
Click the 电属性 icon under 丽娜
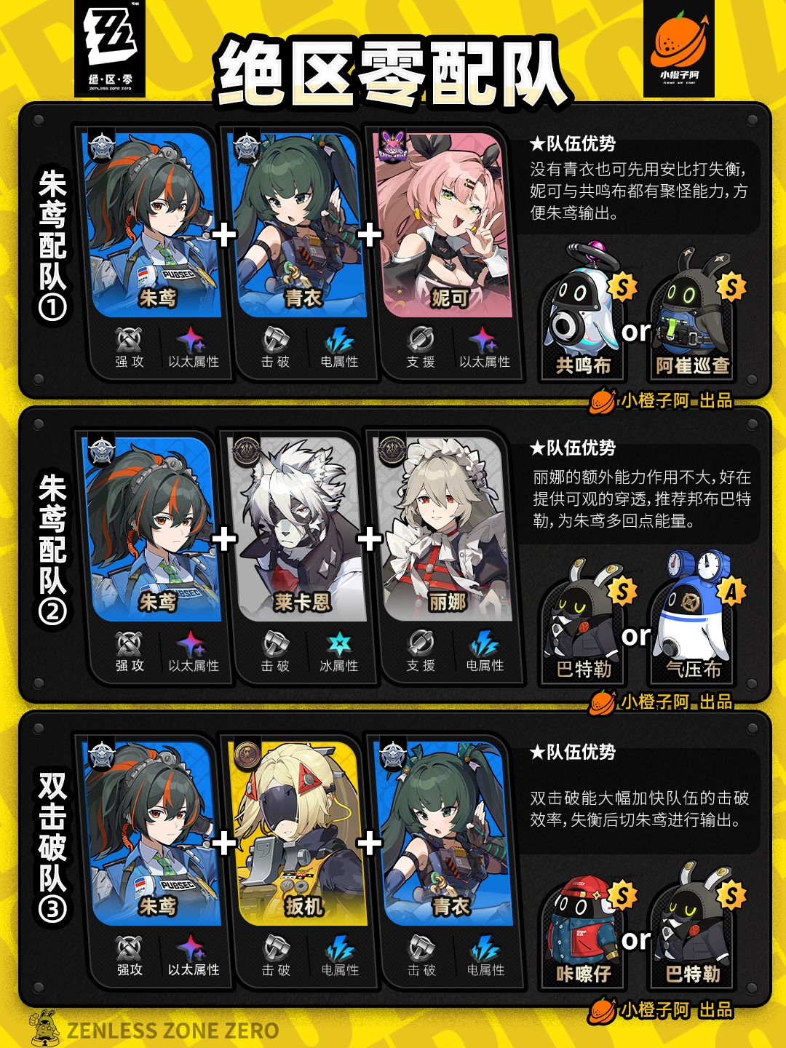pos(485,644)
